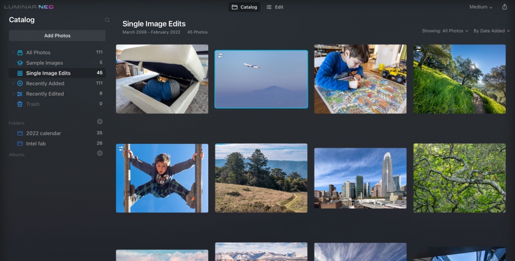515x261 pixels.
Task: Click the 2022 calendar folder icon
Action: (x=20, y=133)
